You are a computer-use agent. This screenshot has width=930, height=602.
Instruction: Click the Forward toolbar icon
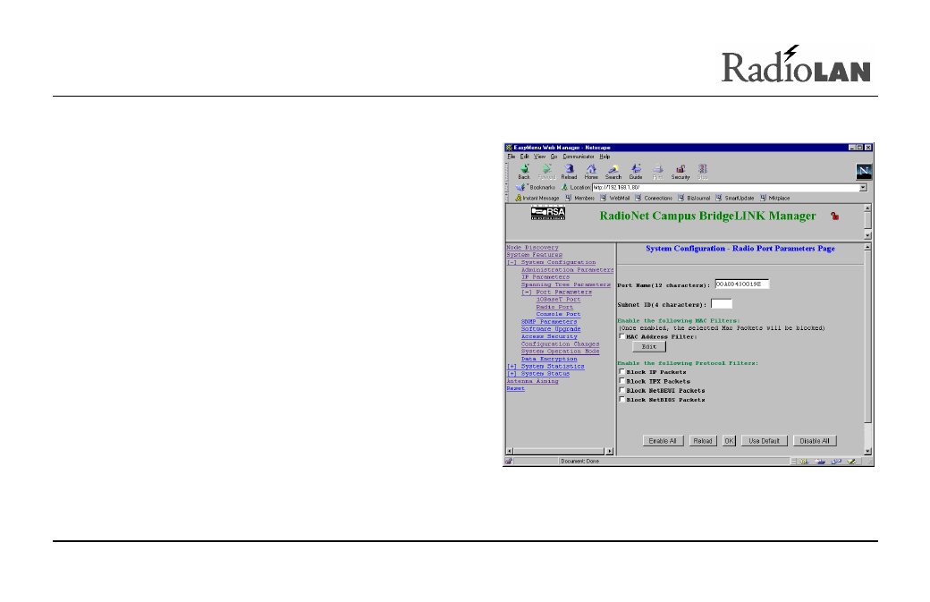coord(546,172)
